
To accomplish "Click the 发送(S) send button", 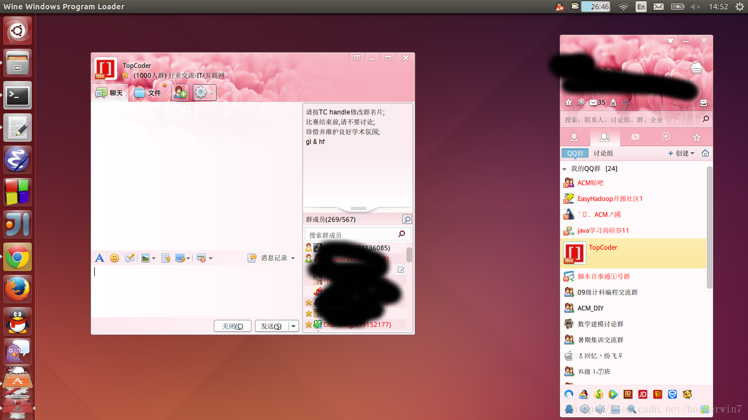I will click(x=271, y=326).
